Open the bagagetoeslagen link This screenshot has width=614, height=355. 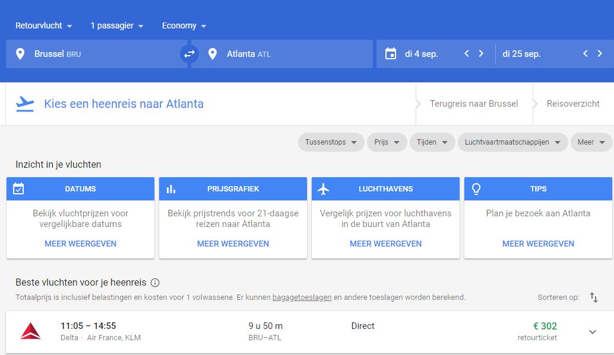coord(302,298)
